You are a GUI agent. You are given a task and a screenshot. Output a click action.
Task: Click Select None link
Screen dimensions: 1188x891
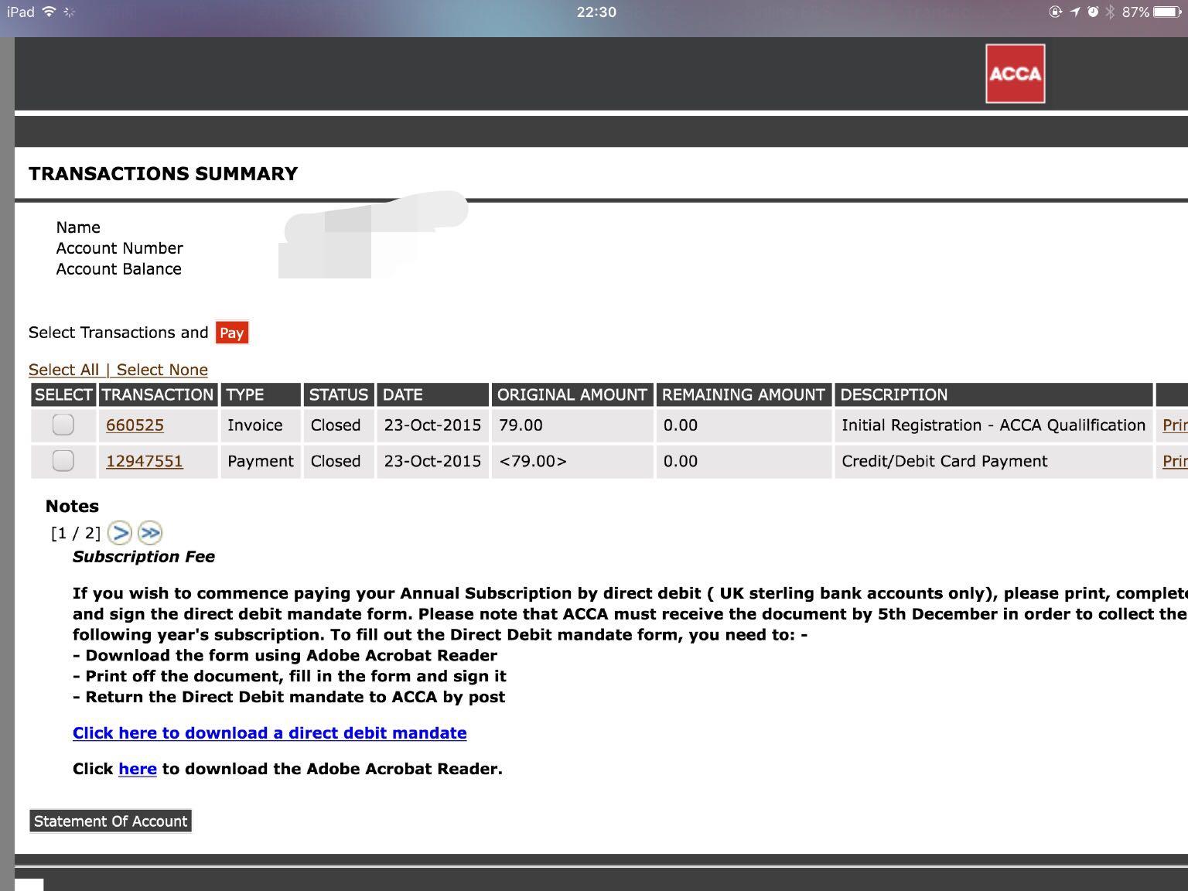click(162, 370)
